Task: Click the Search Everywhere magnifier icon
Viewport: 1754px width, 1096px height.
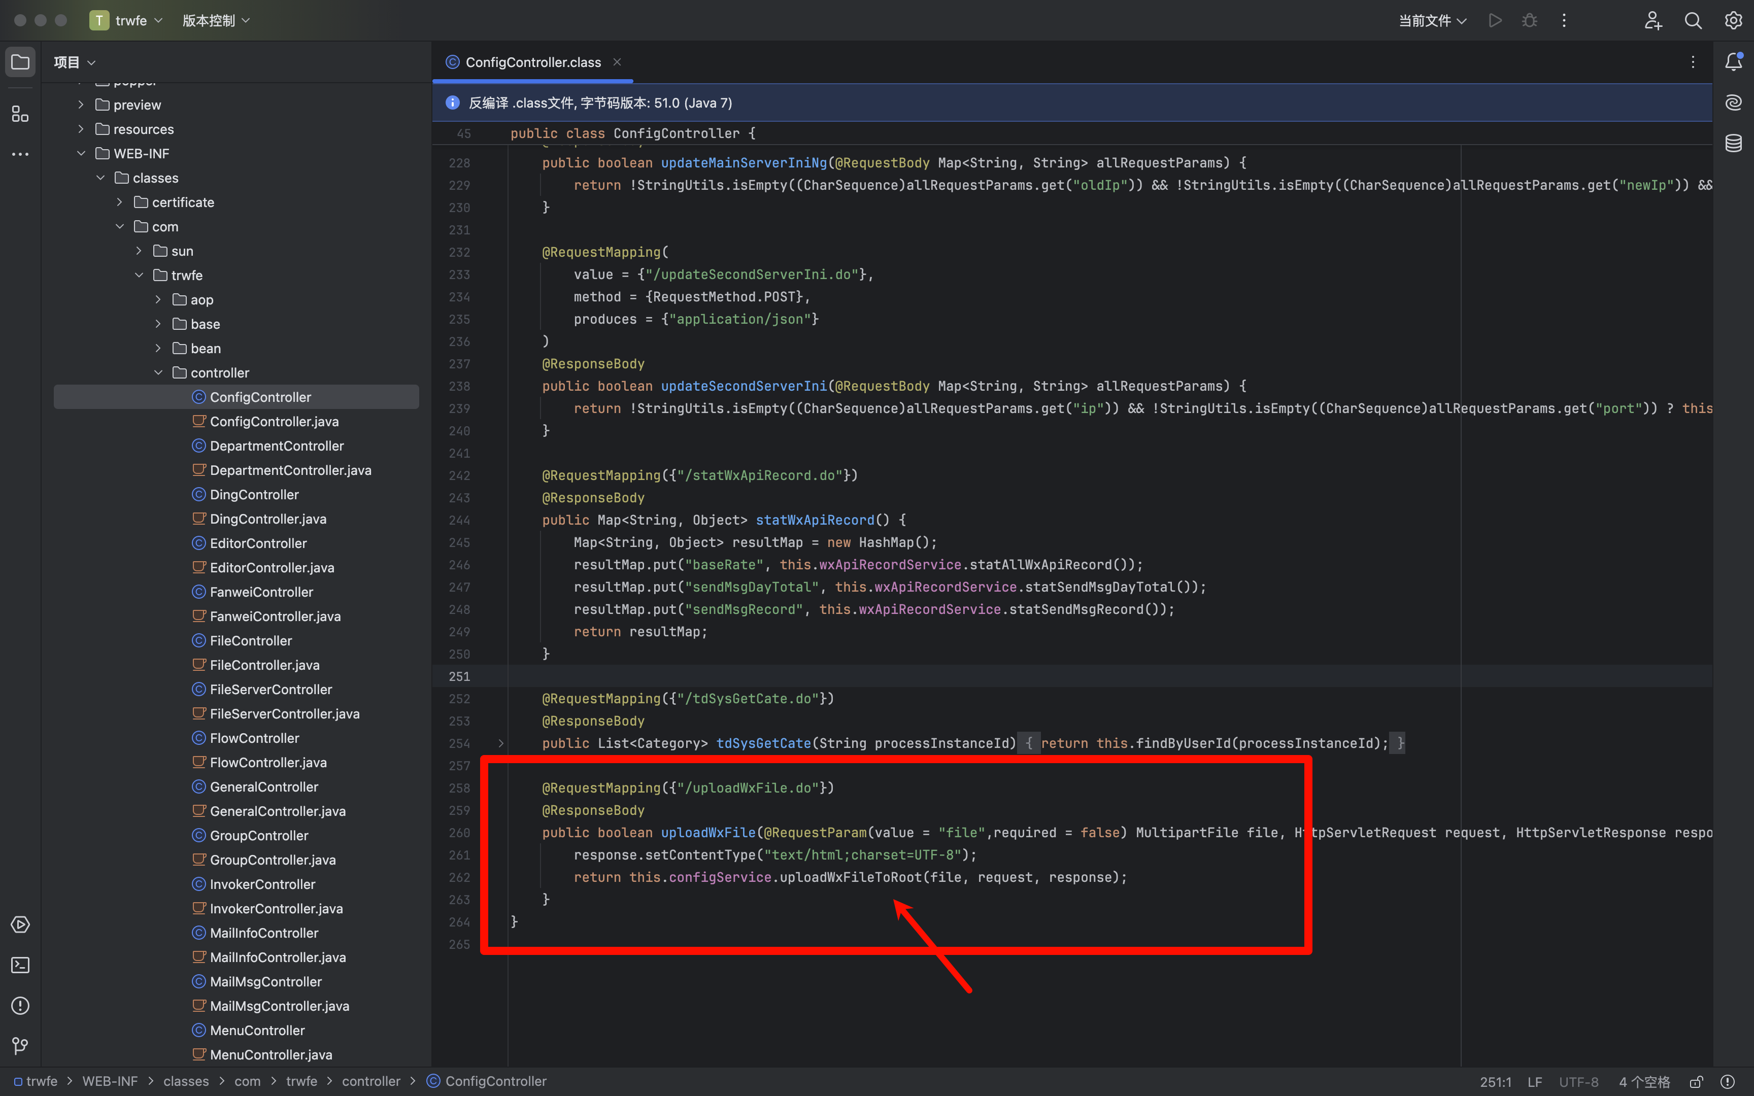Action: [x=1693, y=20]
